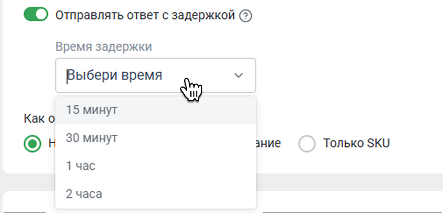Turn off the delayed reply toggle switch
Viewport: 443px width, 213px height.
tap(36, 15)
